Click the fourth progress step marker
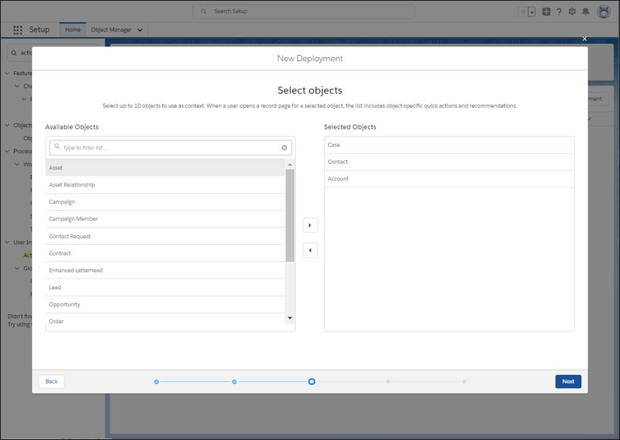 pos(389,381)
